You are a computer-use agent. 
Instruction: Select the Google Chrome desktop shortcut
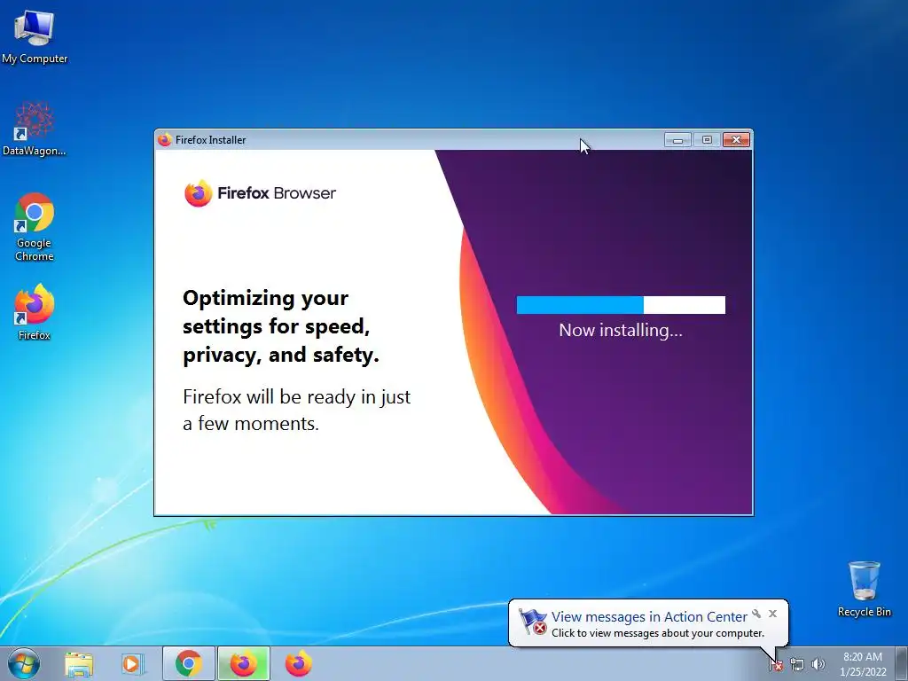[x=35, y=227]
